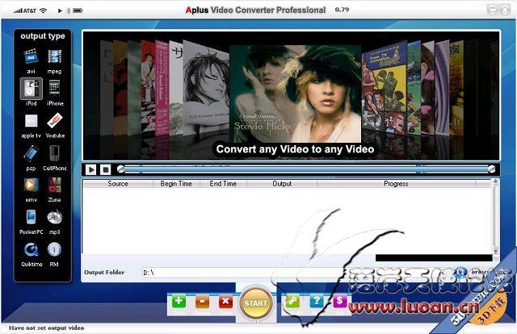Click the green plus Open button
517x334 pixels.
coord(179,302)
